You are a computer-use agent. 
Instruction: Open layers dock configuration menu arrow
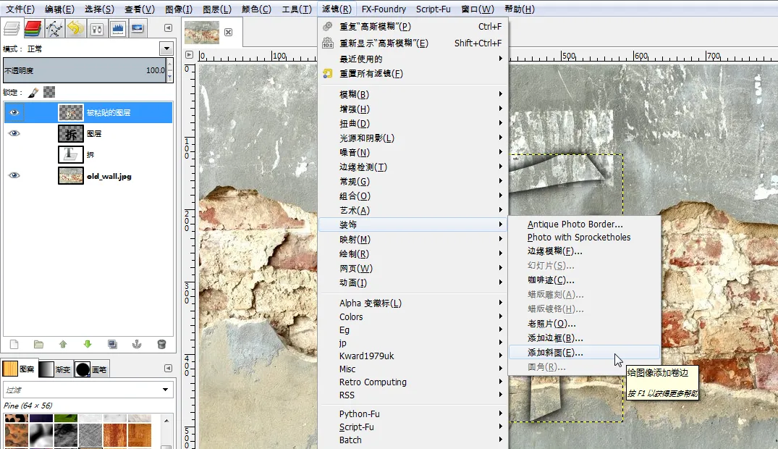click(168, 28)
